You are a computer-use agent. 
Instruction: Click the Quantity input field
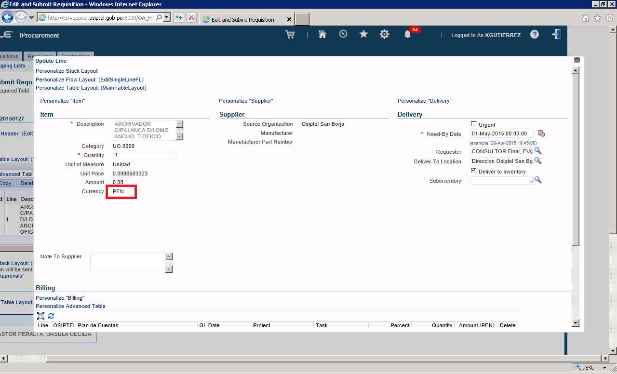pos(145,155)
